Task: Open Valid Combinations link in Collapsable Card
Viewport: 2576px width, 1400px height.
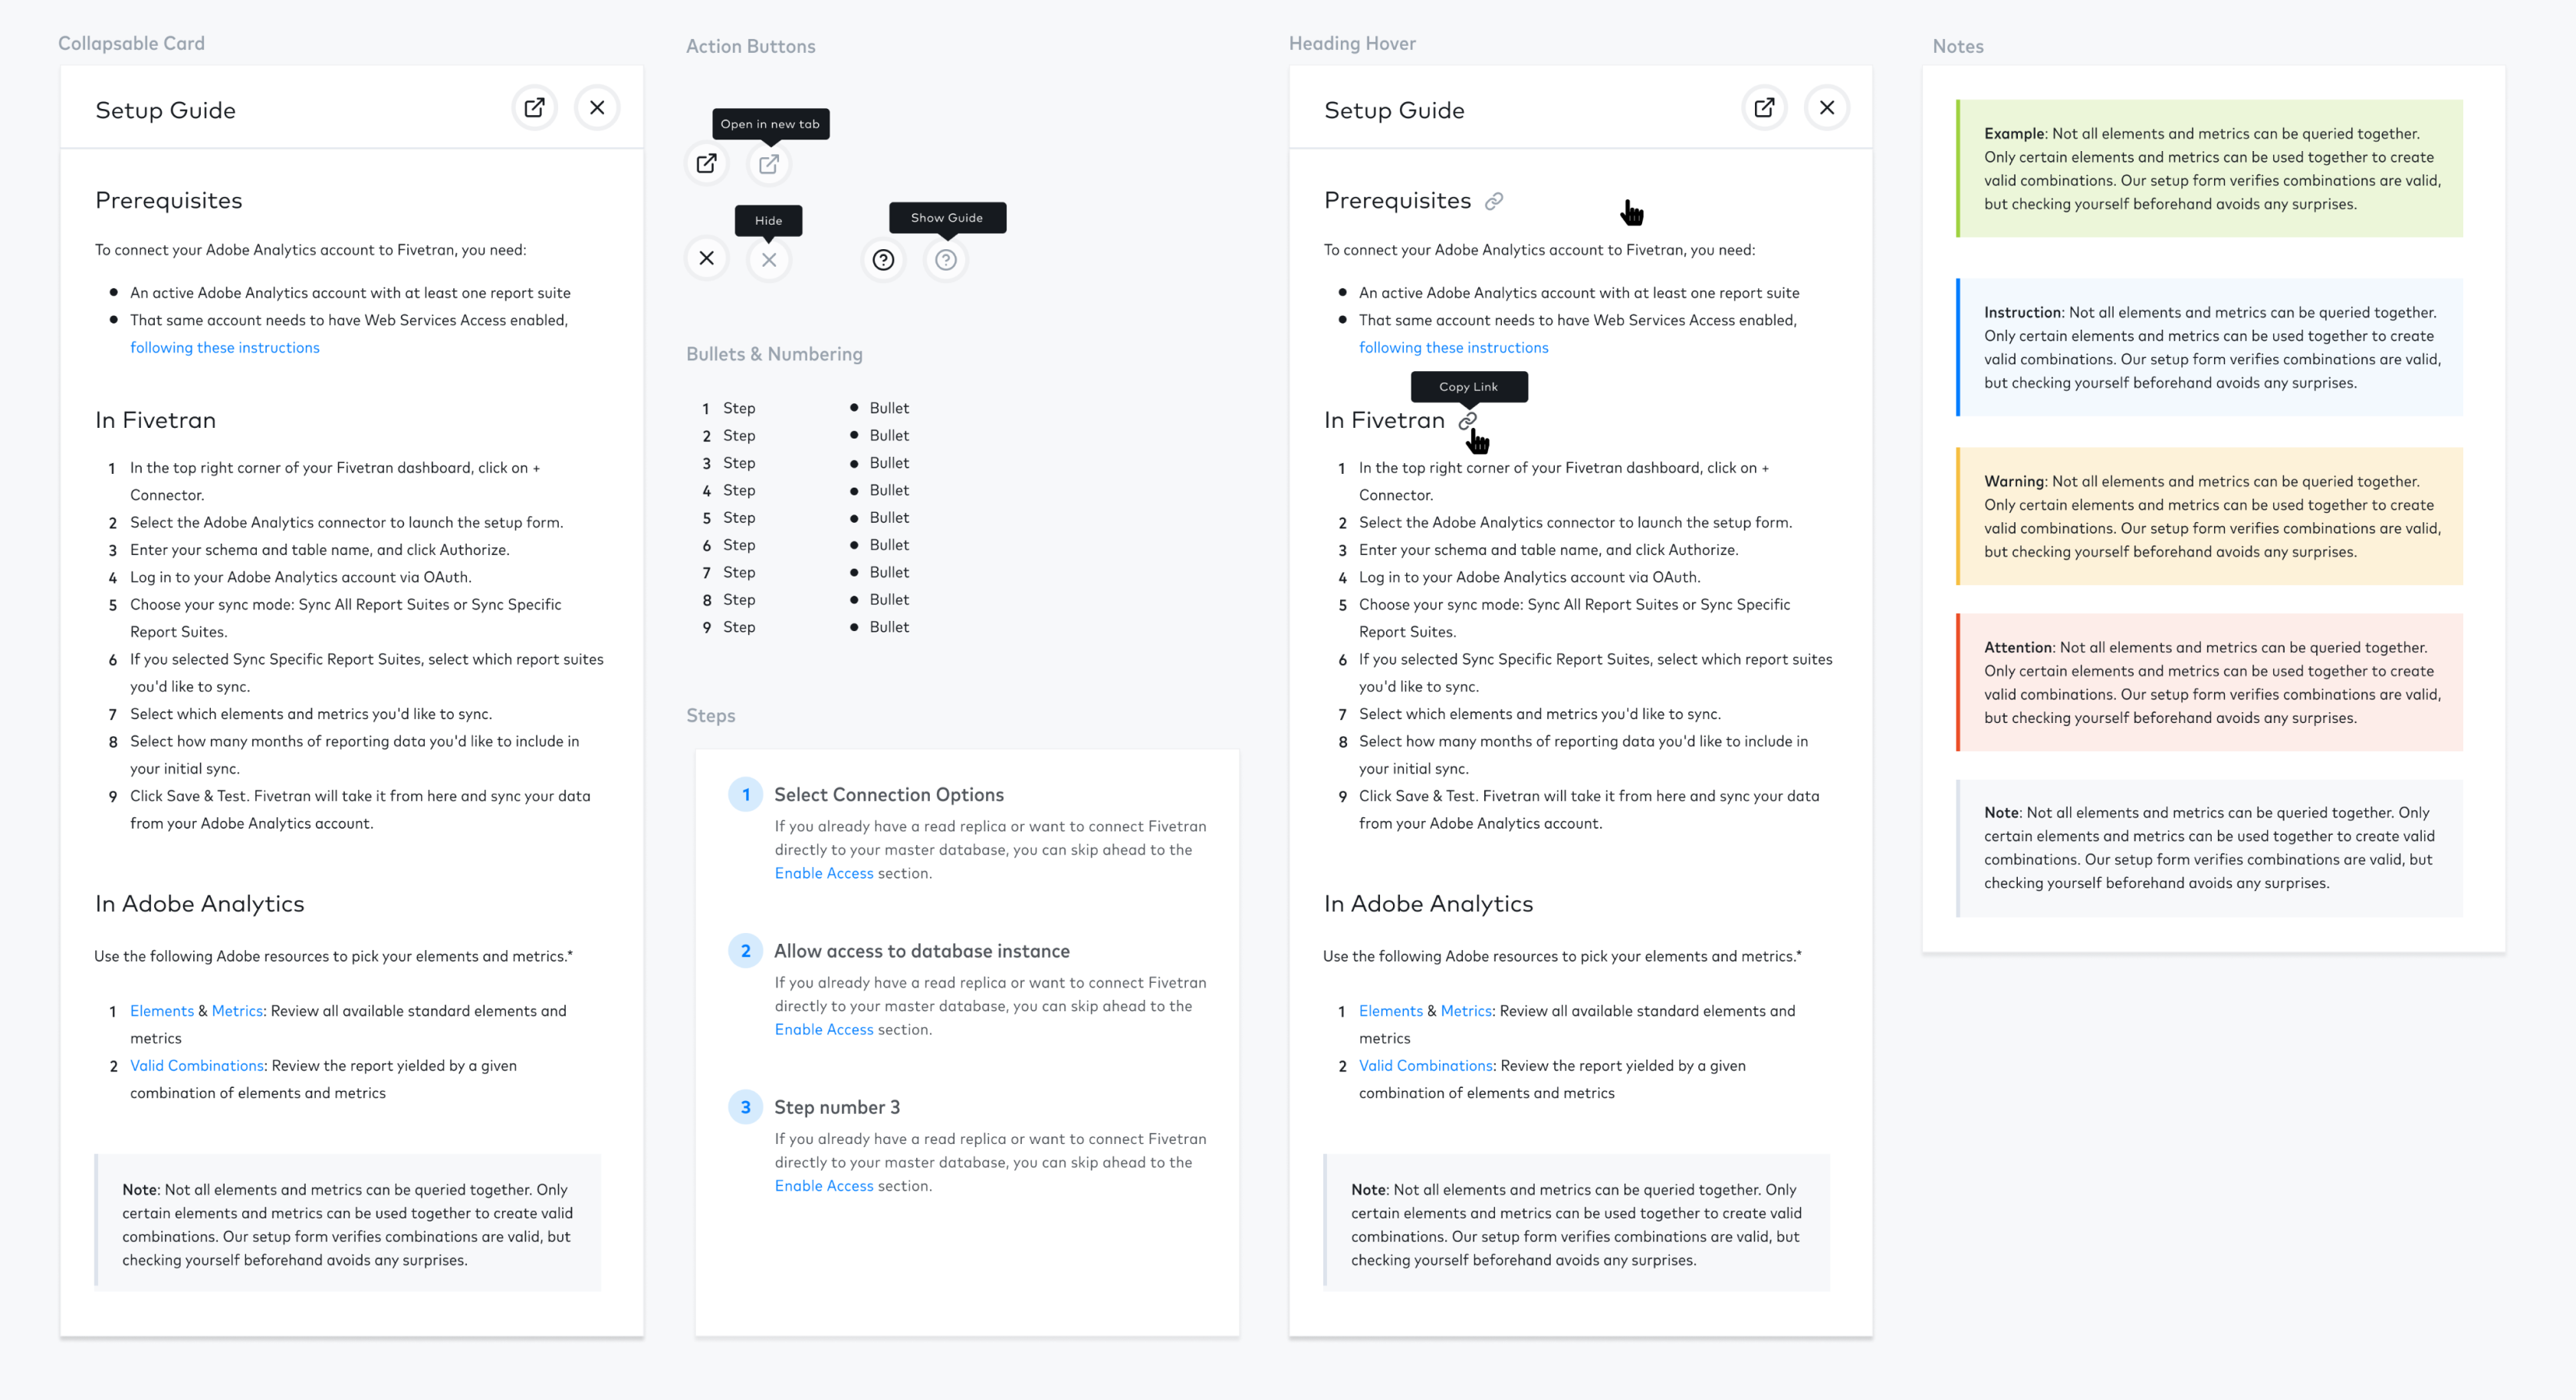Action: coord(197,1066)
